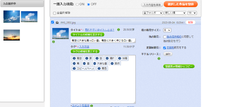227x107 pixels.
Task: Remove the 青空 tag with its x icon
Action: (74, 58)
